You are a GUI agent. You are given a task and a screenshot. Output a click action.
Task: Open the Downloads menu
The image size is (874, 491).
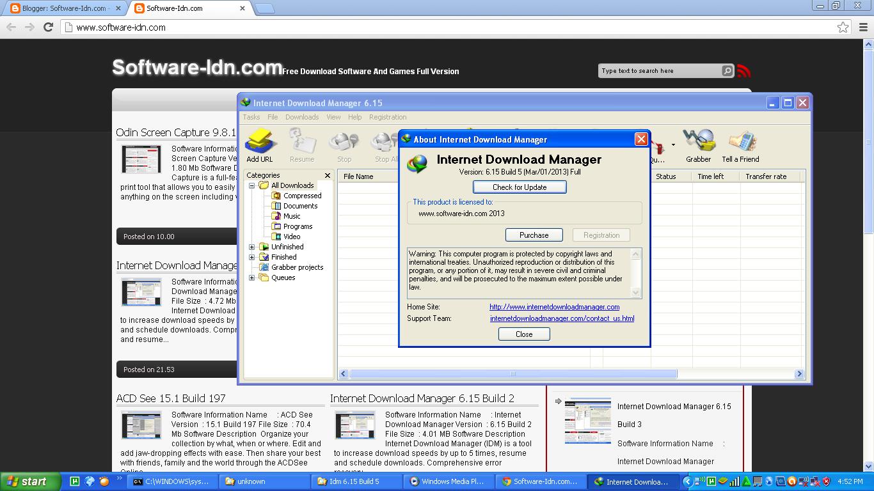(302, 117)
